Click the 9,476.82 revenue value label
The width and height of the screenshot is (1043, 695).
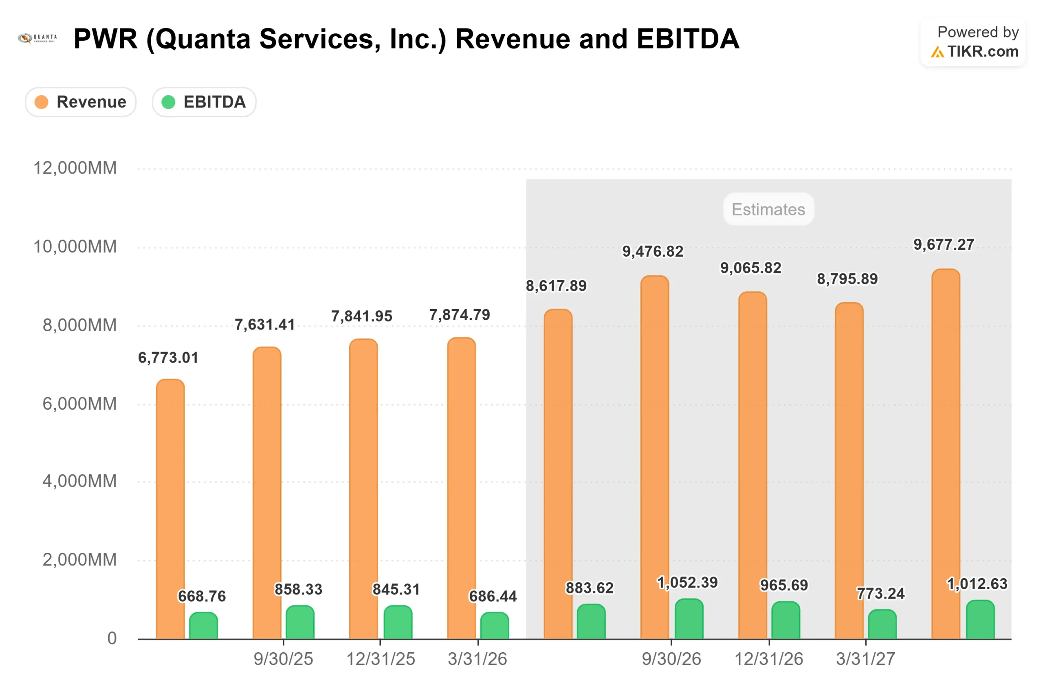coord(653,252)
